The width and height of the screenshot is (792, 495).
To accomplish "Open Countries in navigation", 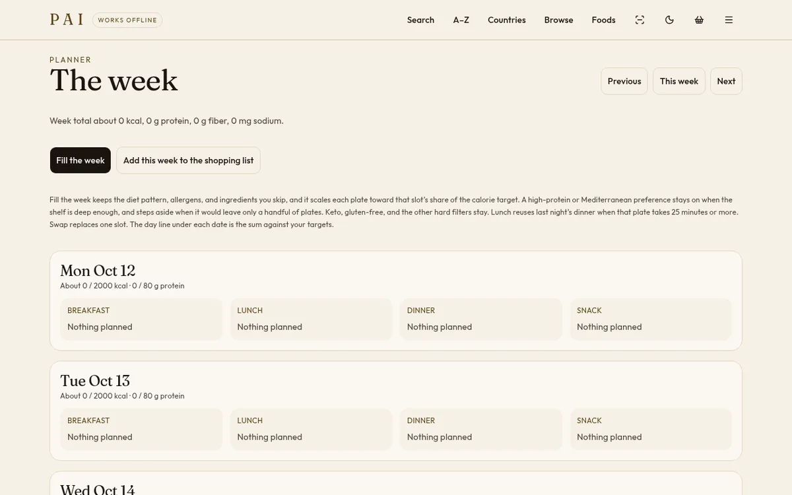I will 507,20.
